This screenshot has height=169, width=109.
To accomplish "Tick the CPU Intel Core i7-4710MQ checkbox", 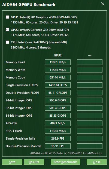I will (7, 42).
